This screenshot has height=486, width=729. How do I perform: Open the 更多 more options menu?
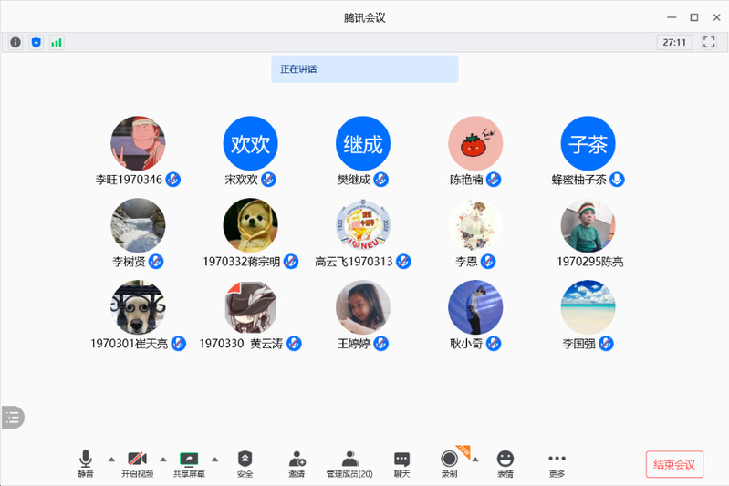[557, 463]
